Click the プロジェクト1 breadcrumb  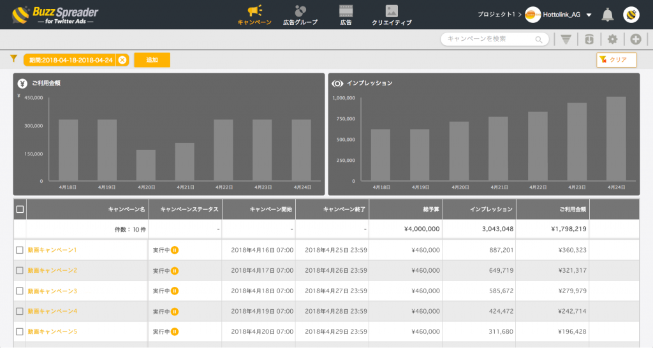[496, 15]
